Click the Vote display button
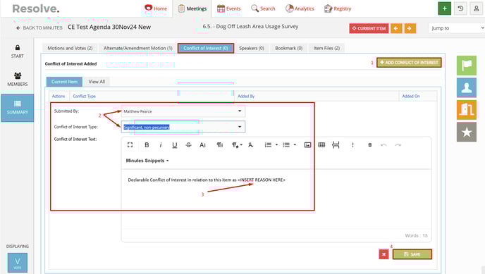Viewport: 485px width, 274px height. click(x=18, y=263)
